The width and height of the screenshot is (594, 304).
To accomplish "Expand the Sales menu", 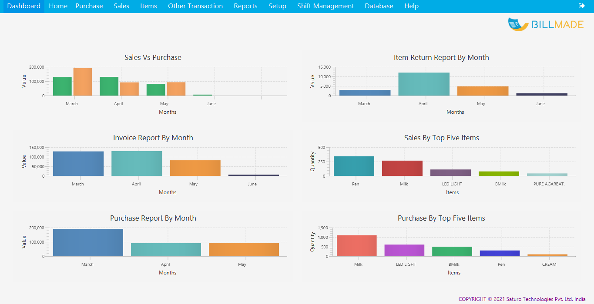I will (121, 6).
